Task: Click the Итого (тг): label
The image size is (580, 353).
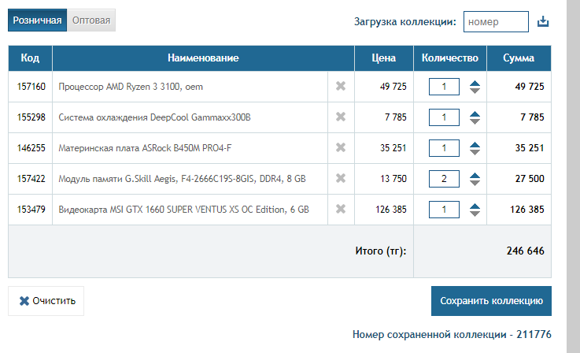Action: [x=381, y=251]
